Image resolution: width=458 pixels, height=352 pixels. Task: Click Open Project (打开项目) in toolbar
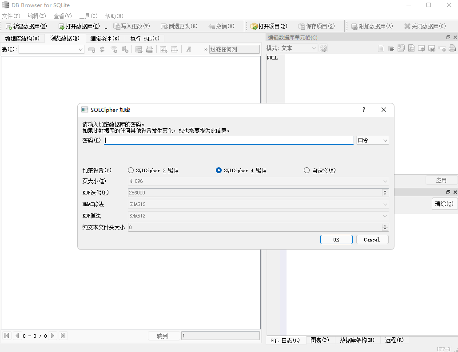tap(269, 26)
